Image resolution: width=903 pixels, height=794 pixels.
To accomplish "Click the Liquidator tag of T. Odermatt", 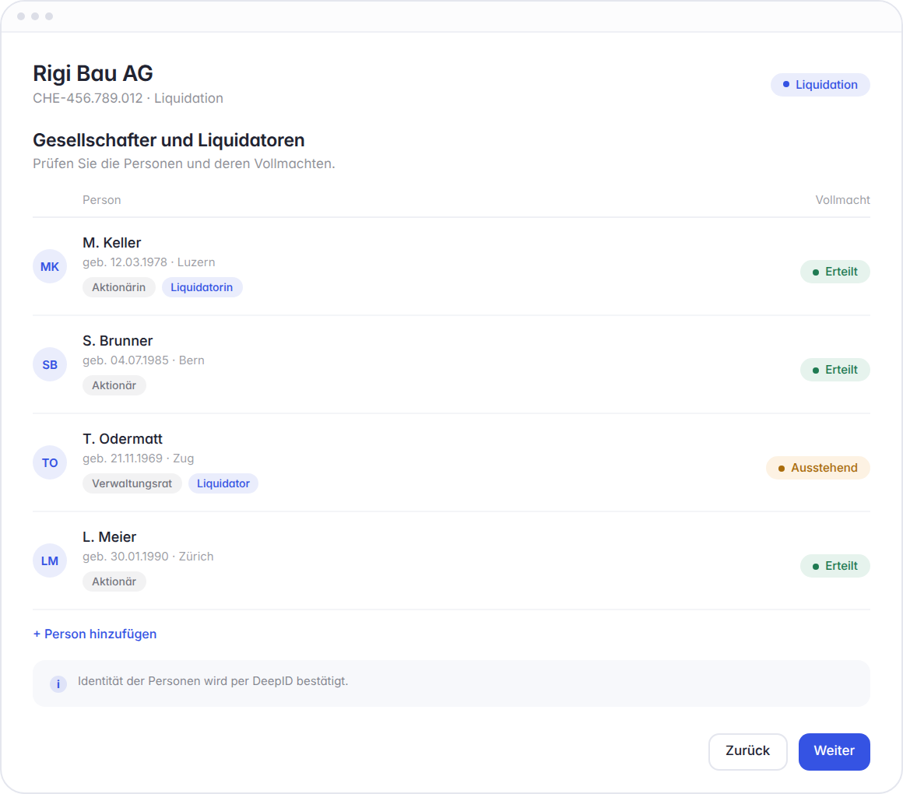I will coord(223,483).
